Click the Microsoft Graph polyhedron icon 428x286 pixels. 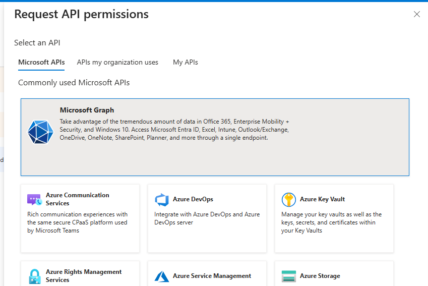point(40,132)
